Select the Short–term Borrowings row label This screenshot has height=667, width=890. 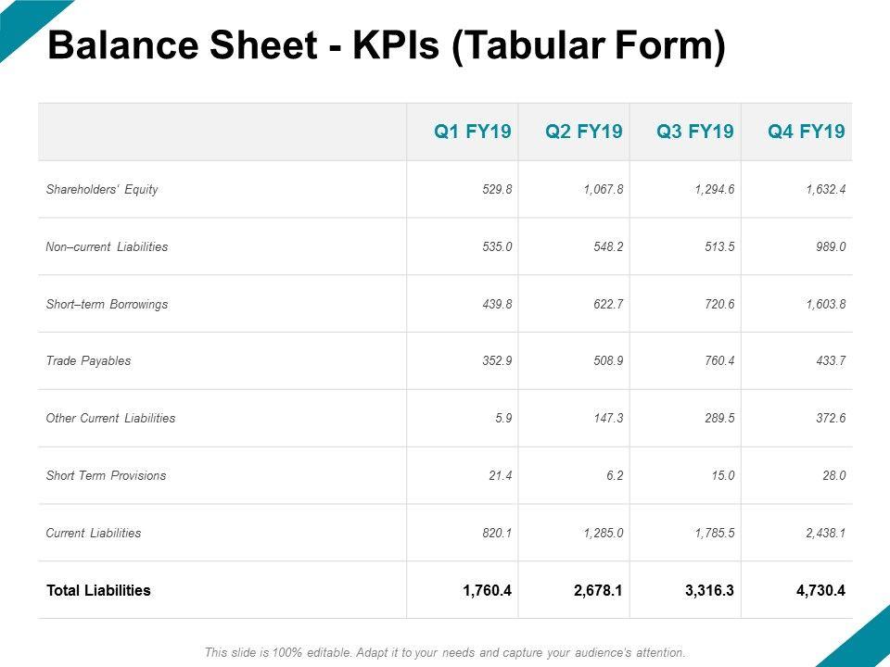(x=107, y=304)
